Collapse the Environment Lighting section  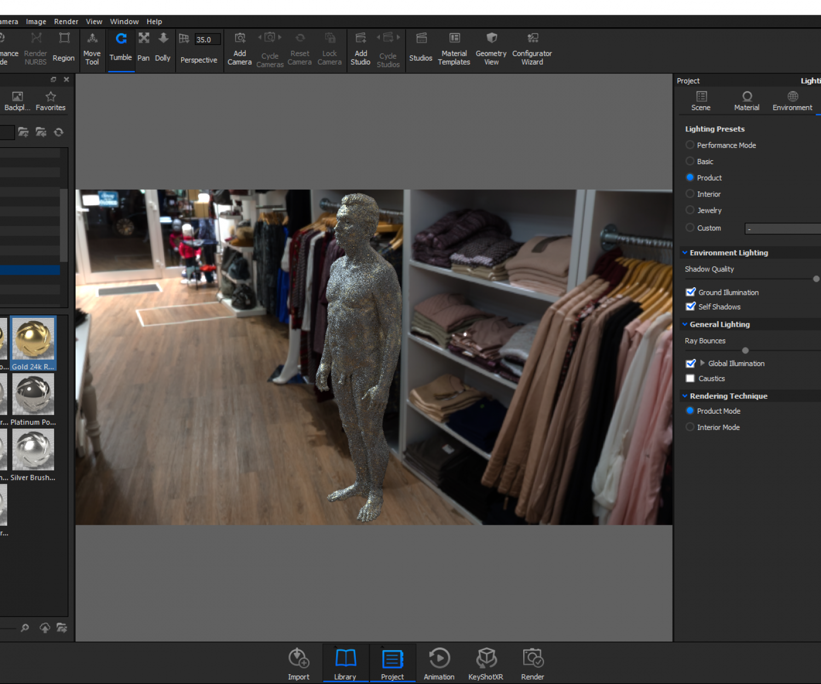tap(685, 253)
